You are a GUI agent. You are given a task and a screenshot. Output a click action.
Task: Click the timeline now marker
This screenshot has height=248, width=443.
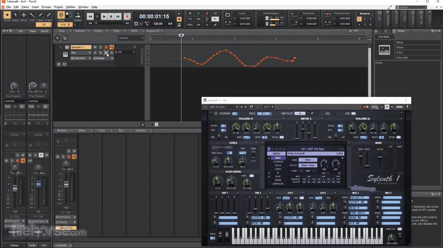[x=181, y=36]
